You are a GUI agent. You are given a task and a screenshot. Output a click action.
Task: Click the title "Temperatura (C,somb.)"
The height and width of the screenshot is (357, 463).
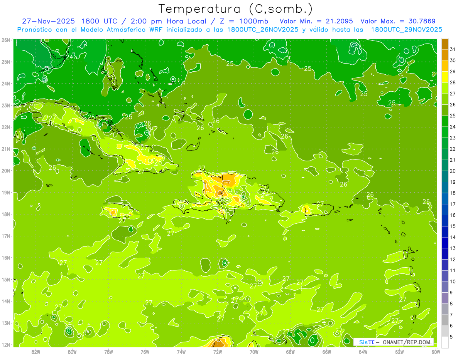click(235, 8)
